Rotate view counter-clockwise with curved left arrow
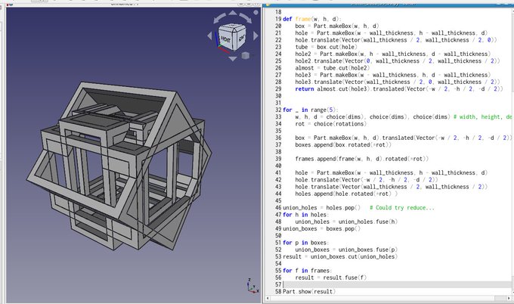This screenshot has width=514, height=304. point(219,17)
